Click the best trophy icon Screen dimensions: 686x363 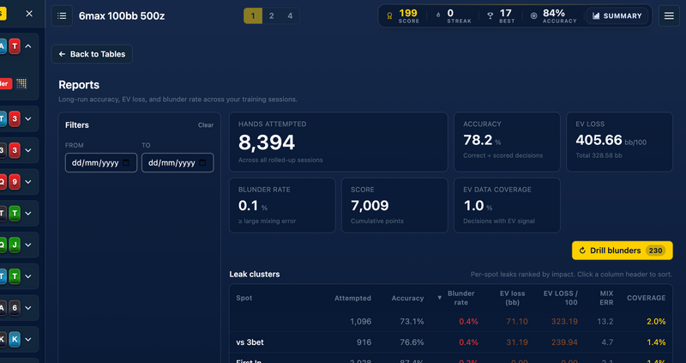coord(490,15)
